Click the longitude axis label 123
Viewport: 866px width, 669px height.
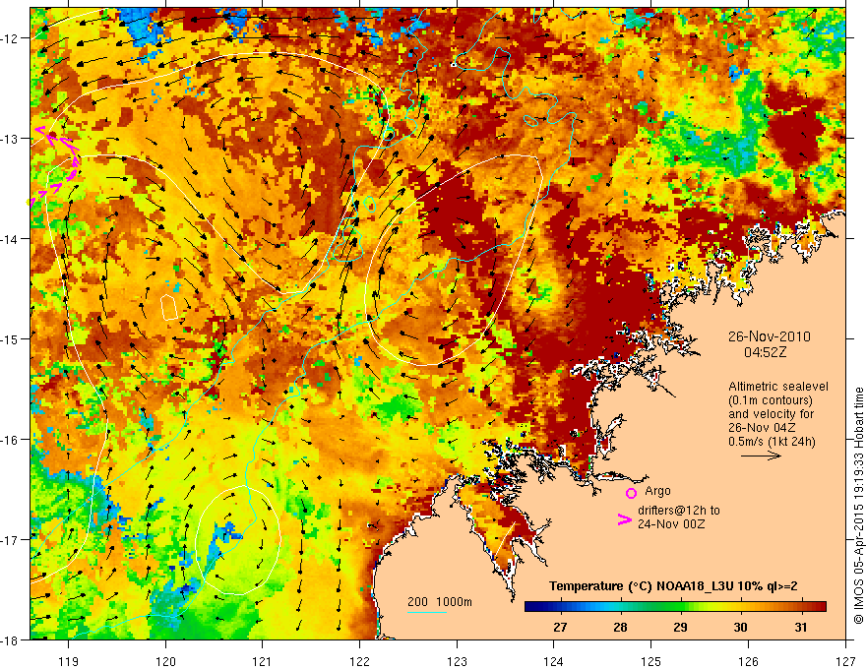coord(457,661)
